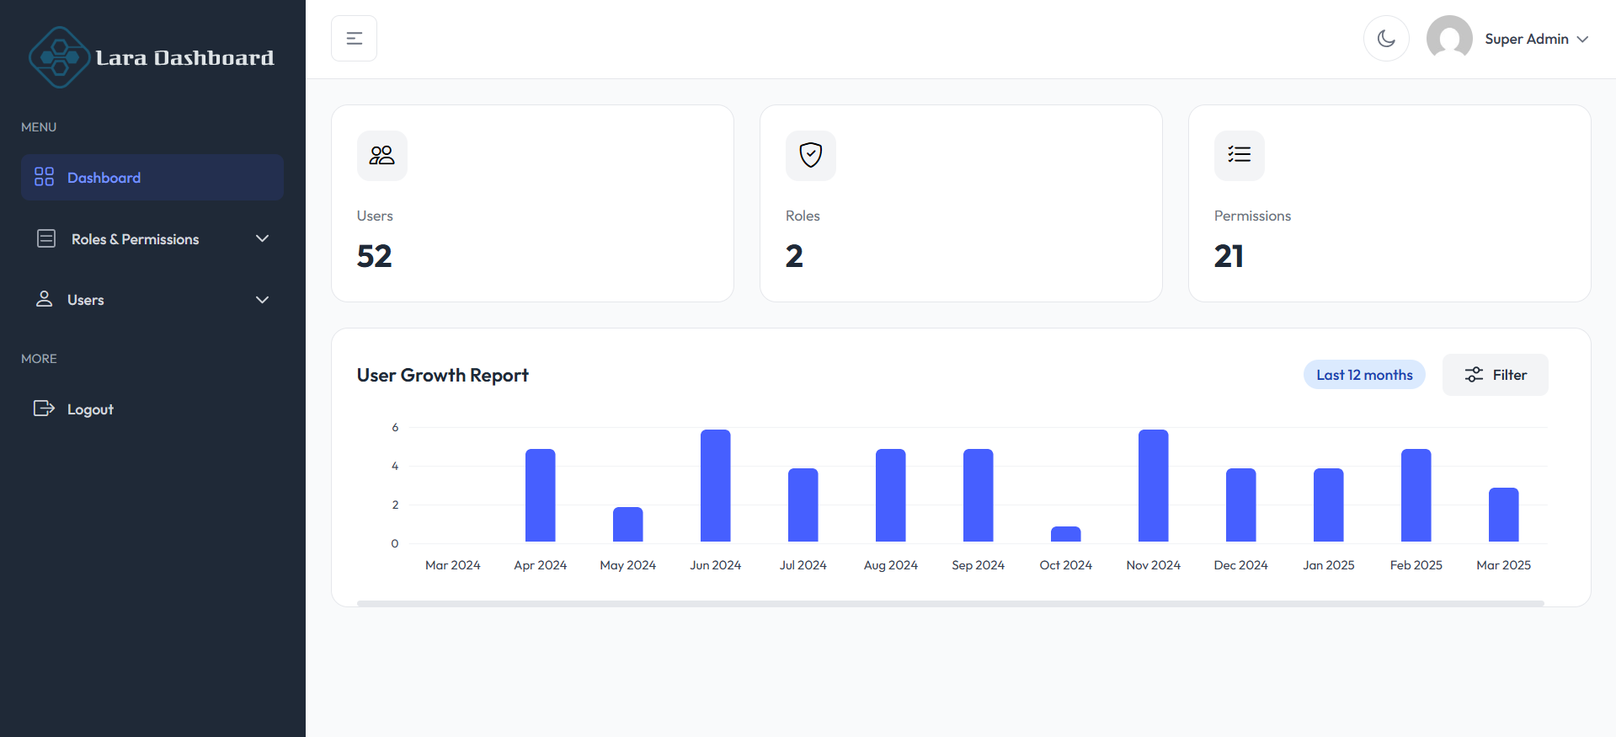1616x737 pixels.
Task: Click the Dashboard grid icon in sidebar
Action: coord(44,177)
